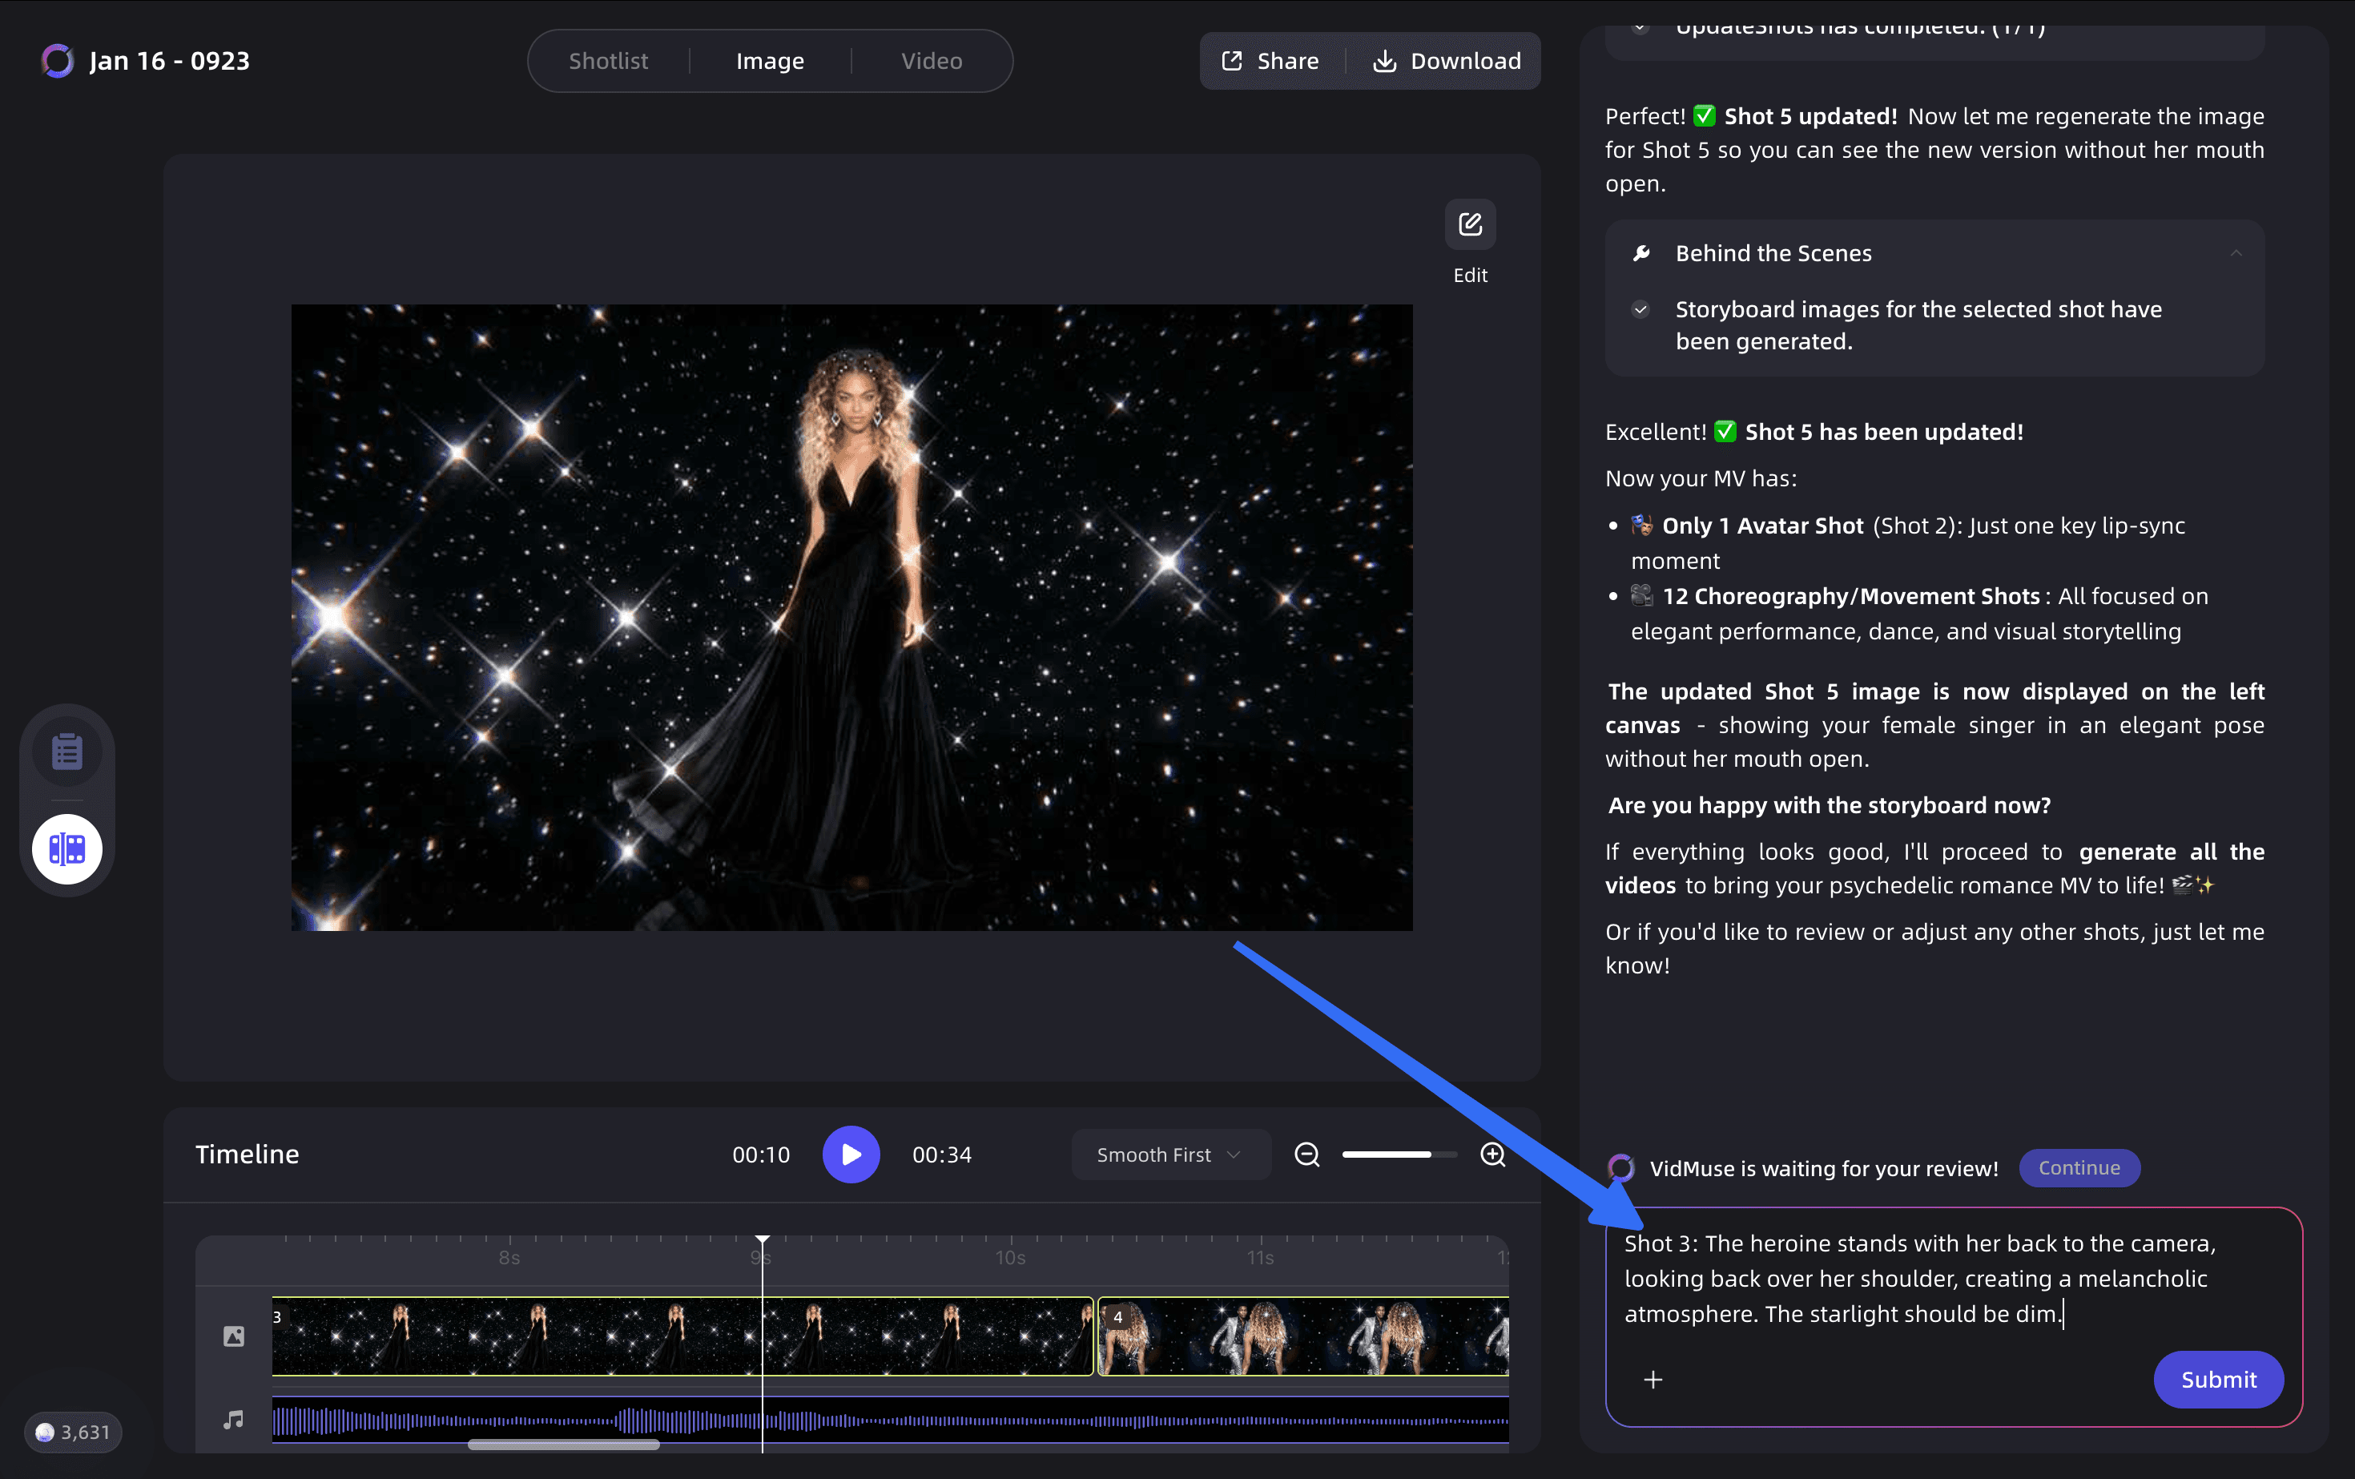Click the VidMuse logo next to project name
Viewport: 2355px width, 1479px height.
point(58,61)
